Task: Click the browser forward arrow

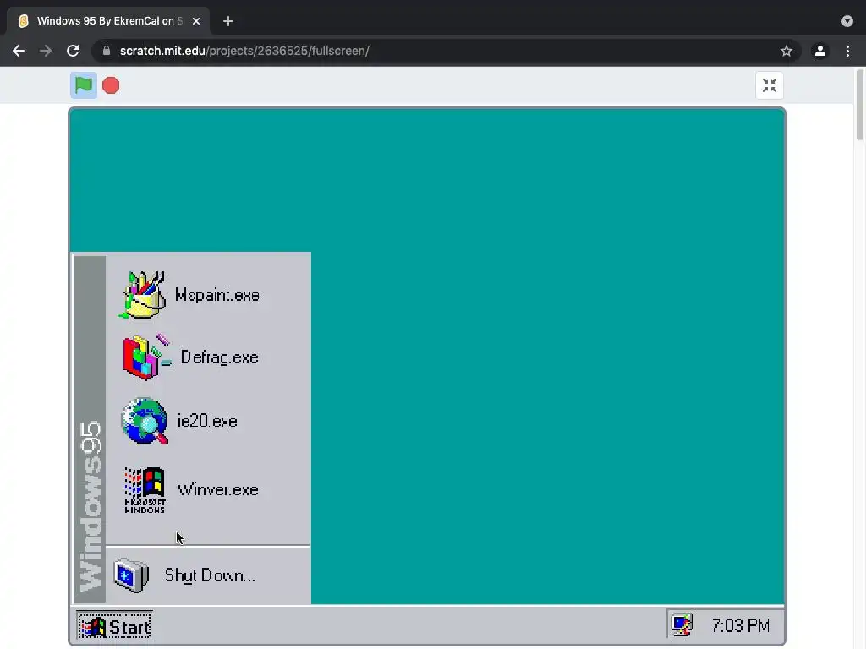Action: click(46, 51)
